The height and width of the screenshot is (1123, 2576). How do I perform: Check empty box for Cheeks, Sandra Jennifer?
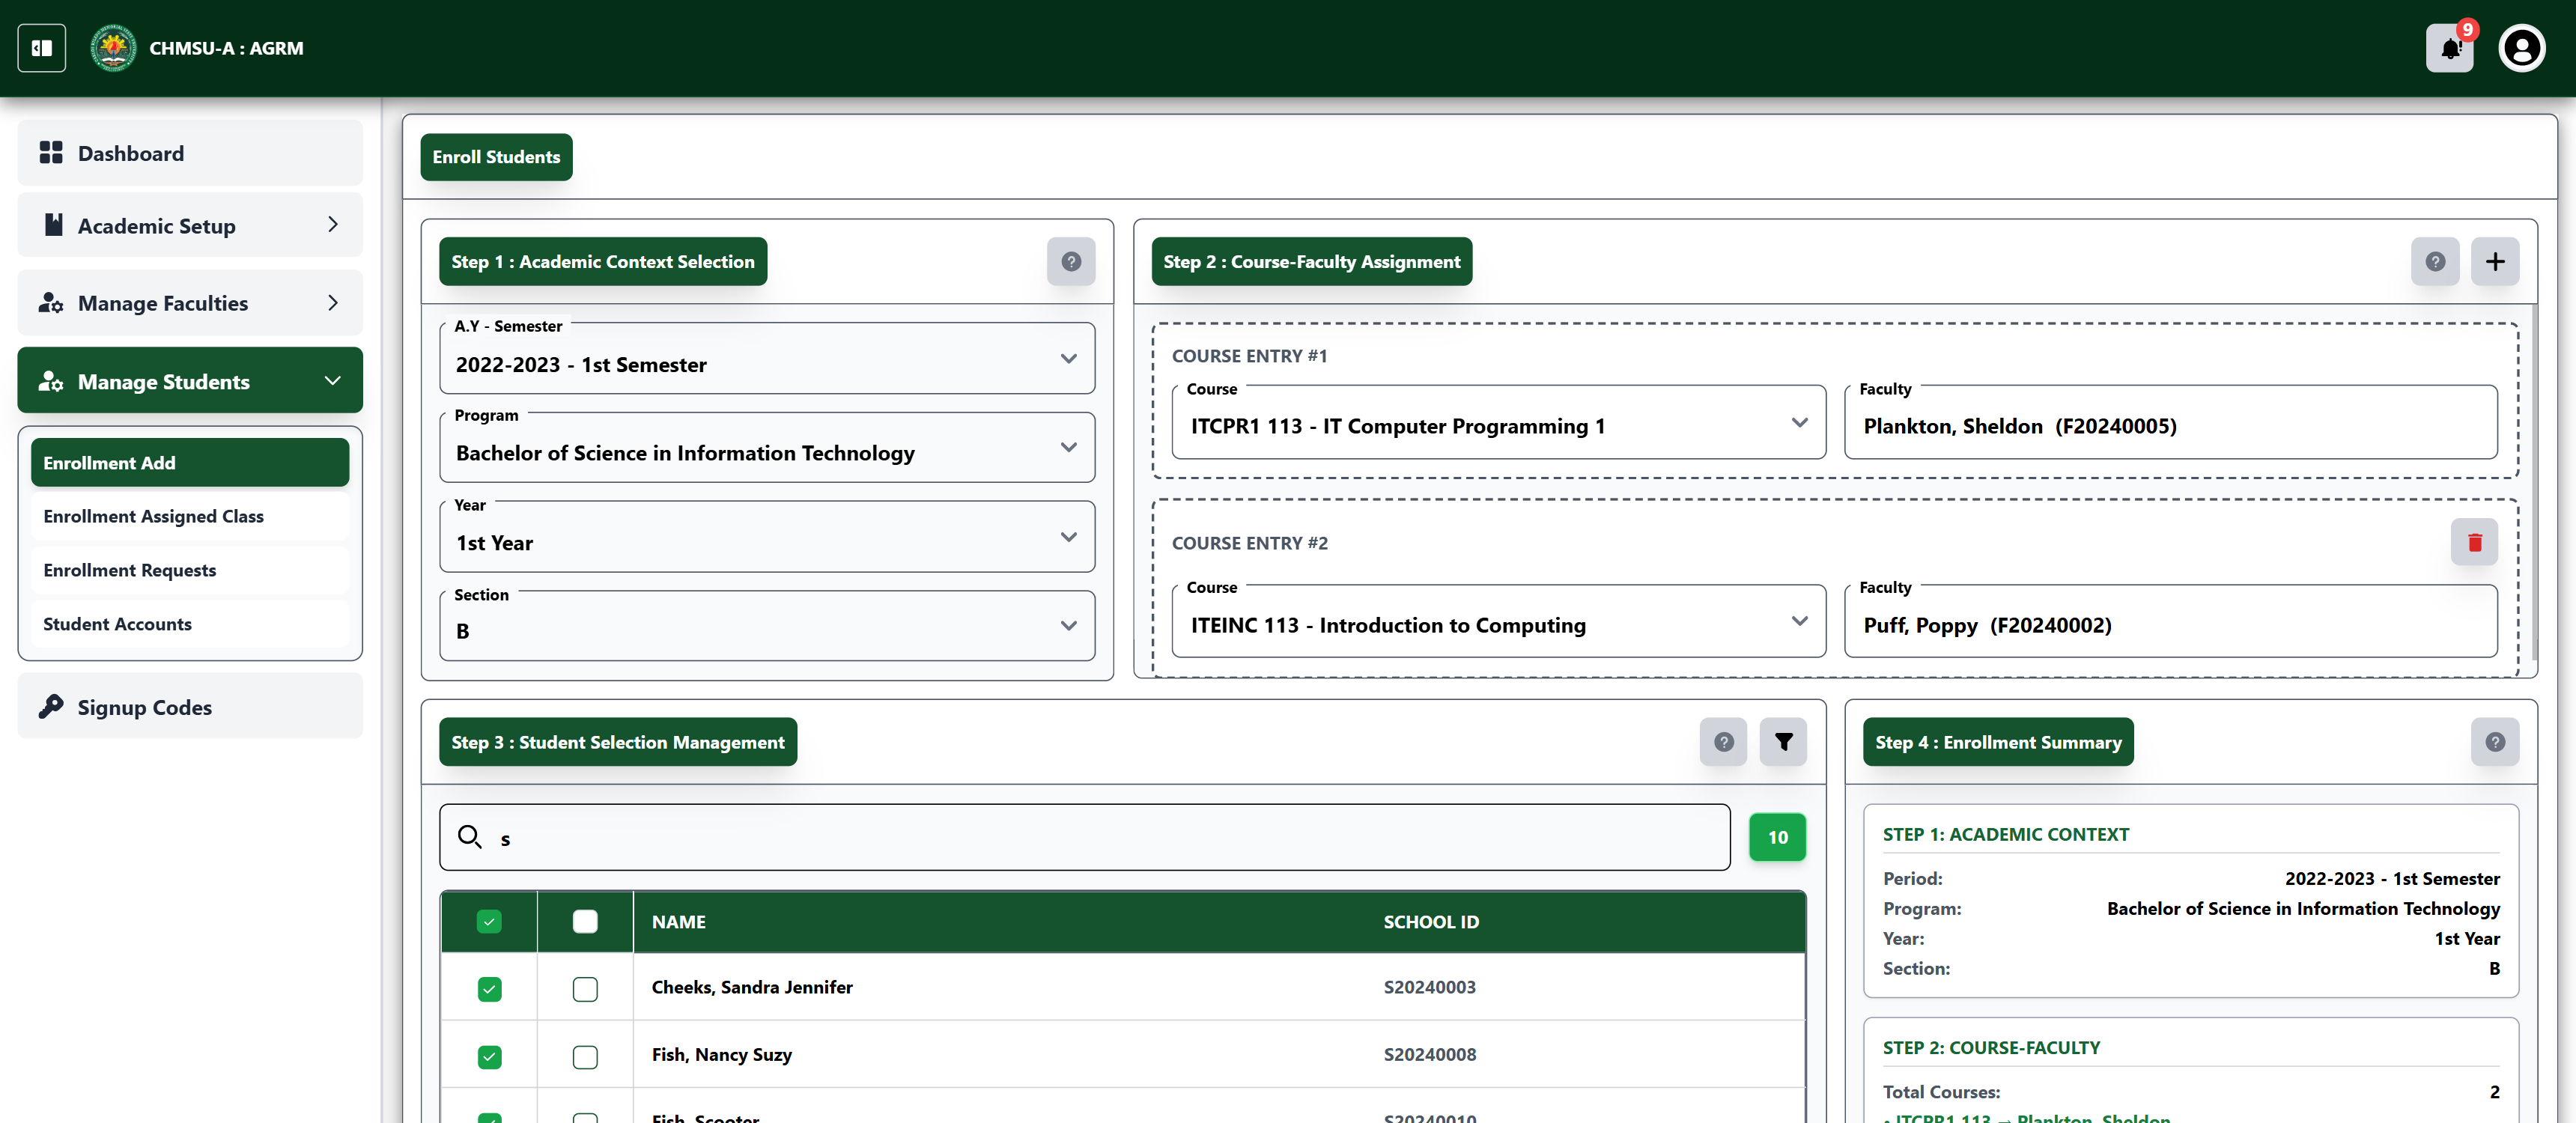coord(585,989)
